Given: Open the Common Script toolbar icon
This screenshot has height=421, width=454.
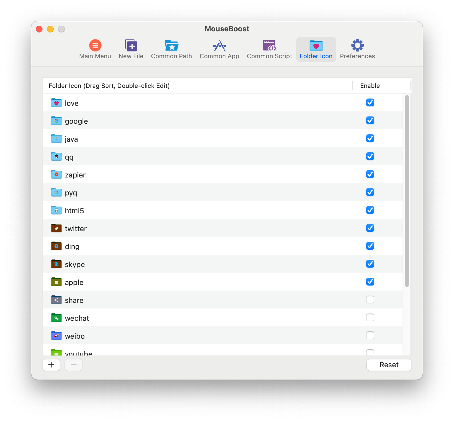Looking at the screenshot, I should [x=269, y=45].
